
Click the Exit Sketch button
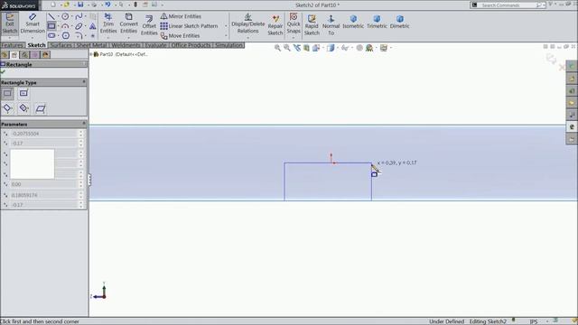pos(10,23)
